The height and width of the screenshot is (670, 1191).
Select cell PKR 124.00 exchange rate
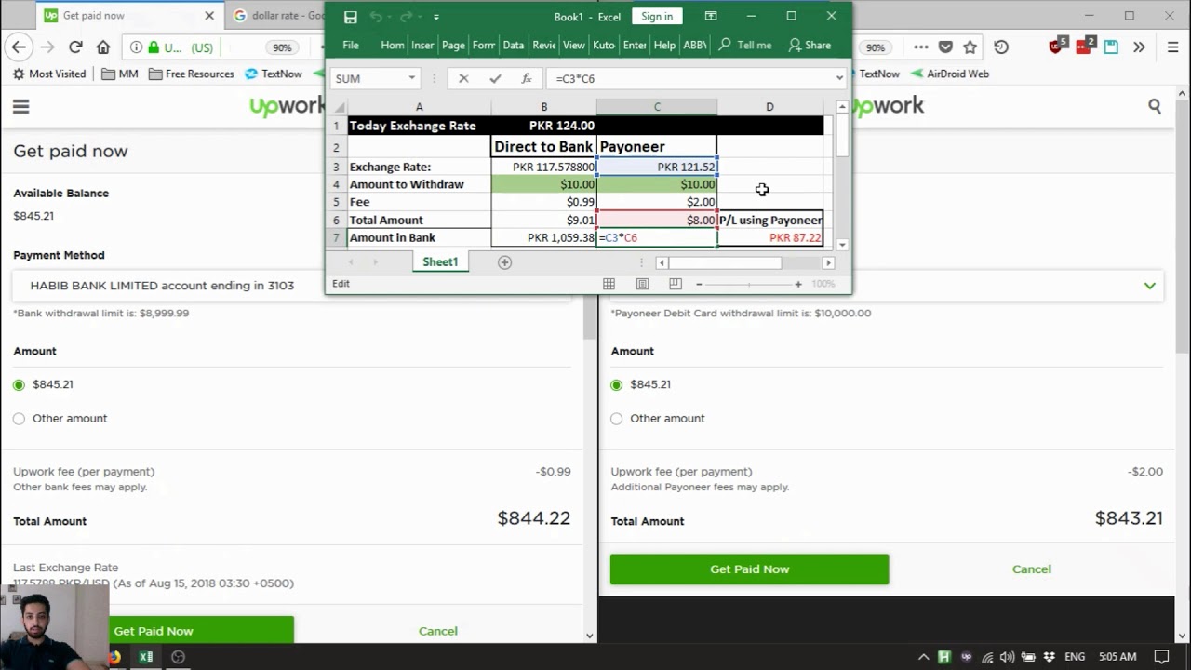tap(544, 126)
